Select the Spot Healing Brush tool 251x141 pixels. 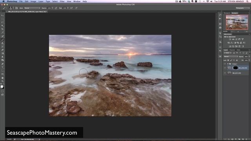coord(2,36)
